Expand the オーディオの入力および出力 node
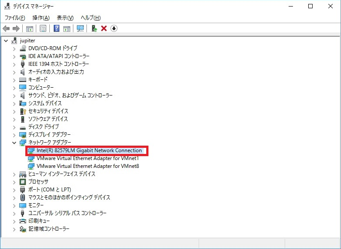 coord(14,72)
